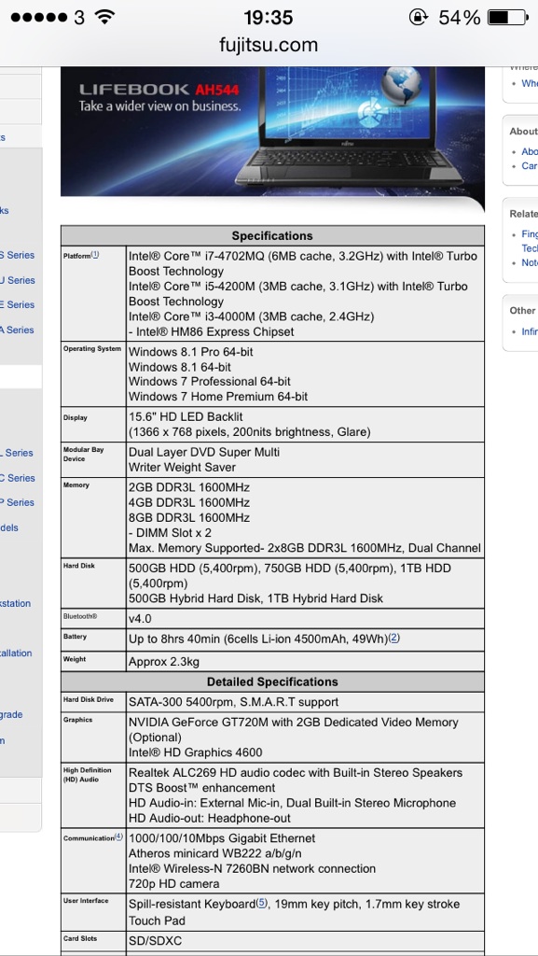Viewport: 538px width, 956px height.
Task: Select the NVIDIA GeForce GT720M line
Action: (x=294, y=730)
